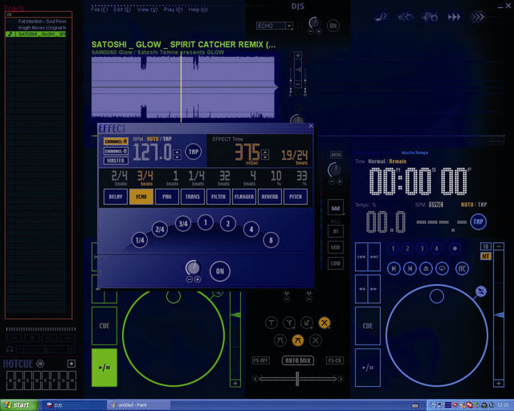Decrease effect time with 375 stepper down arrow
The height and width of the screenshot is (411, 514).
[x=266, y=157]
